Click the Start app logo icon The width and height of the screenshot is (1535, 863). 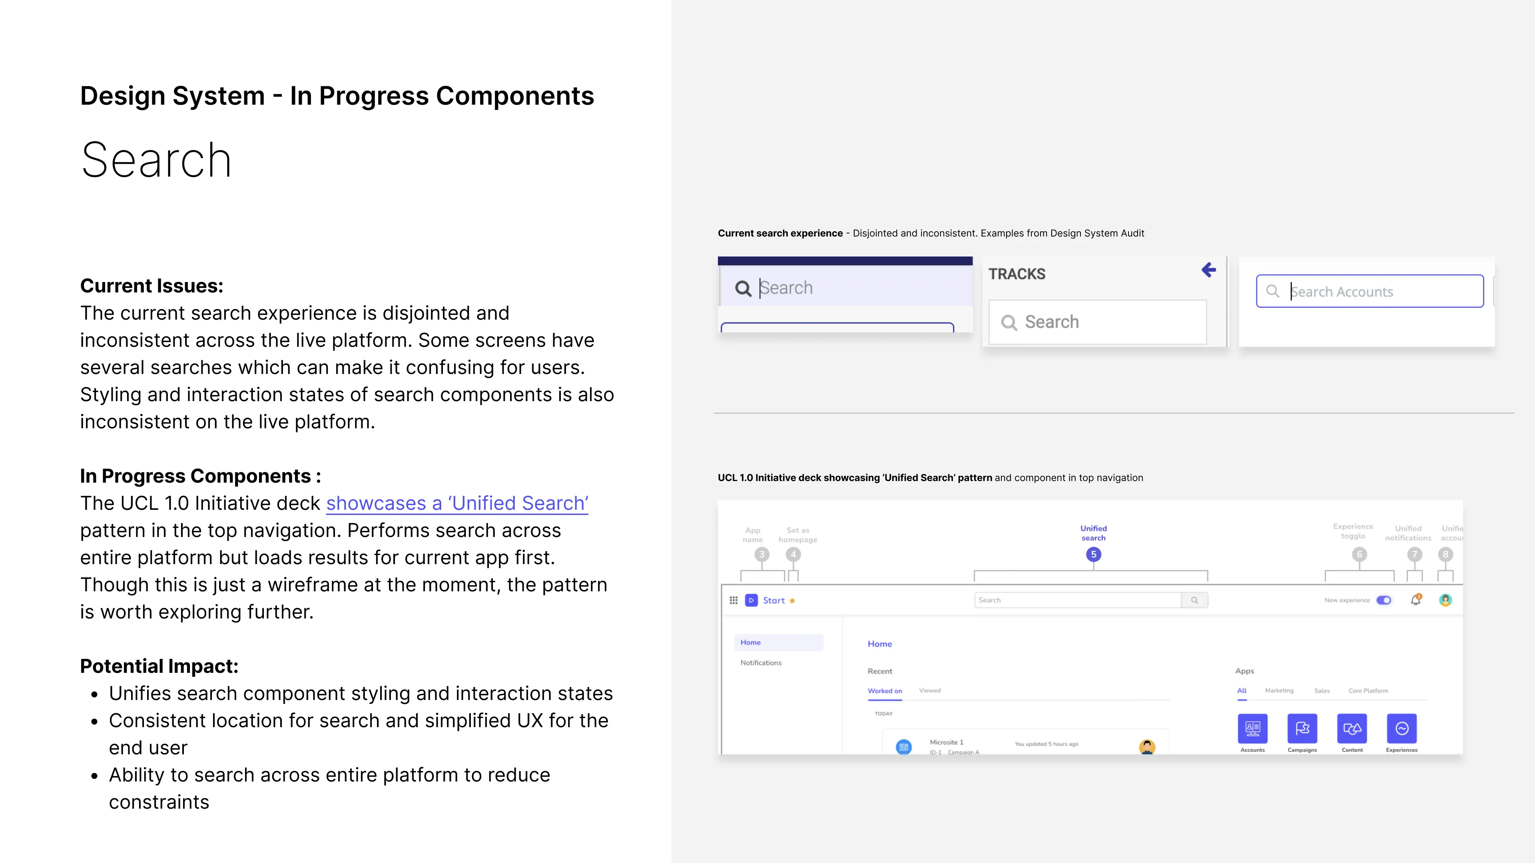tap(752, 601)
